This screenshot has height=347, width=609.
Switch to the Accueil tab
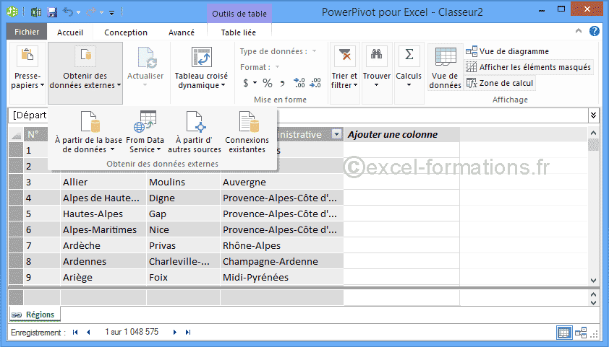(x=70, y=32)
